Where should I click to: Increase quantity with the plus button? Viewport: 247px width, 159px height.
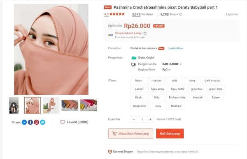point(150,119)
